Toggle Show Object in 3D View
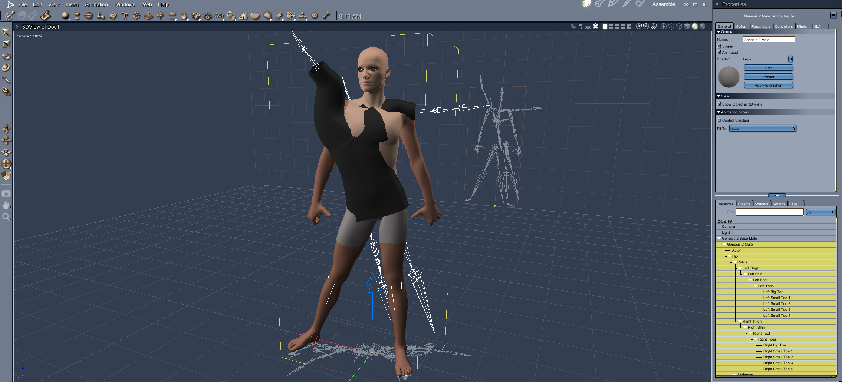842x382 pixels. click(720, 104)
